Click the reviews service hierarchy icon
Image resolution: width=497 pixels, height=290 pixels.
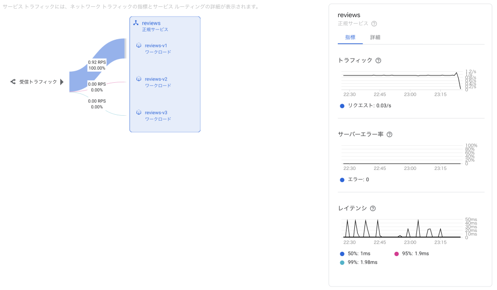tap(136, 23)
